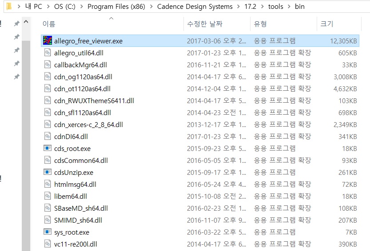Click the navigation pane scrollbar track
Image resolution: width=370 pixels, height=251 pixels.
(26, 146)
